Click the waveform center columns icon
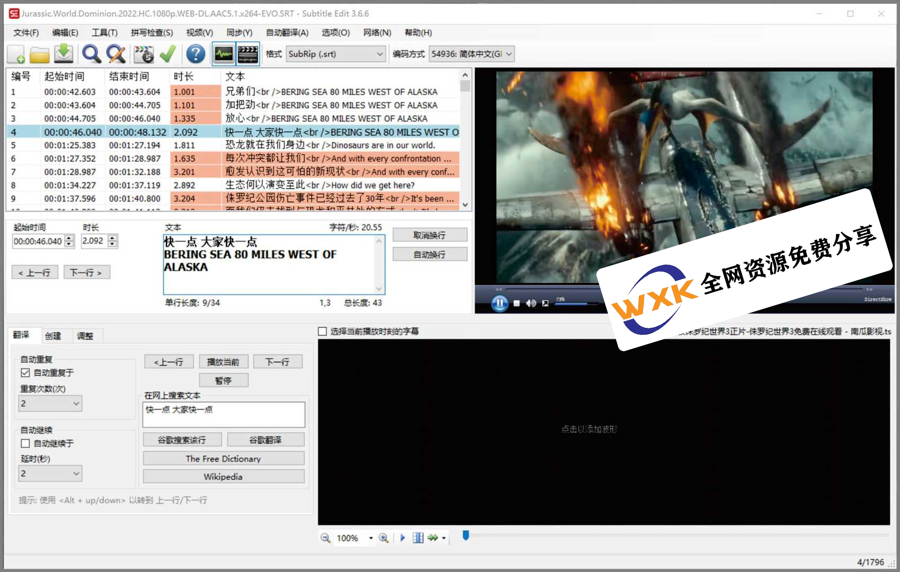This screenshot has width=900, height=572. pos(418,538)
